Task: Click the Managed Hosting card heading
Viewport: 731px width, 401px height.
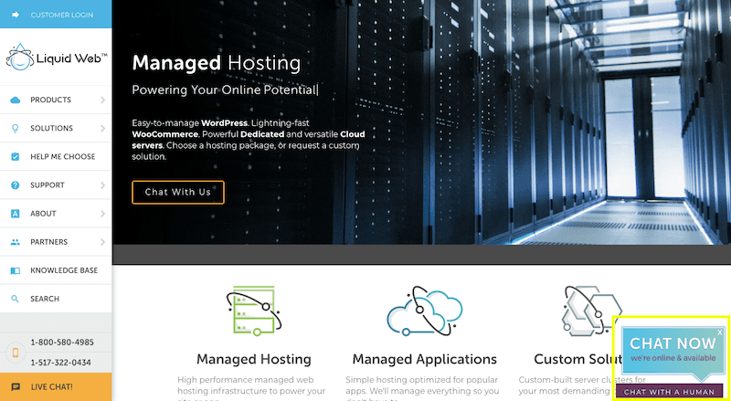Action: click(254, 359)
